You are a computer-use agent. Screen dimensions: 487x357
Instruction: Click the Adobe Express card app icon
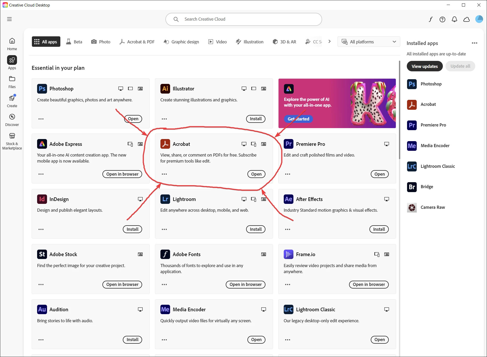[42, 144]
